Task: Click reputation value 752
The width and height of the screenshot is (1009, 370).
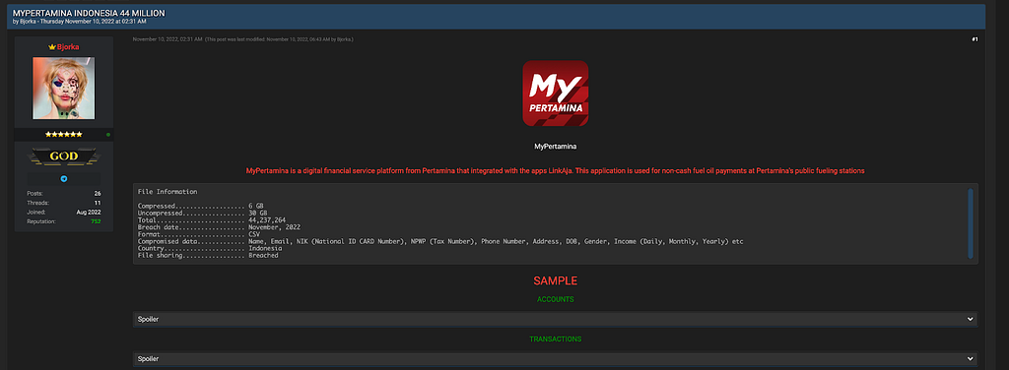Action: tap(96, 221)
